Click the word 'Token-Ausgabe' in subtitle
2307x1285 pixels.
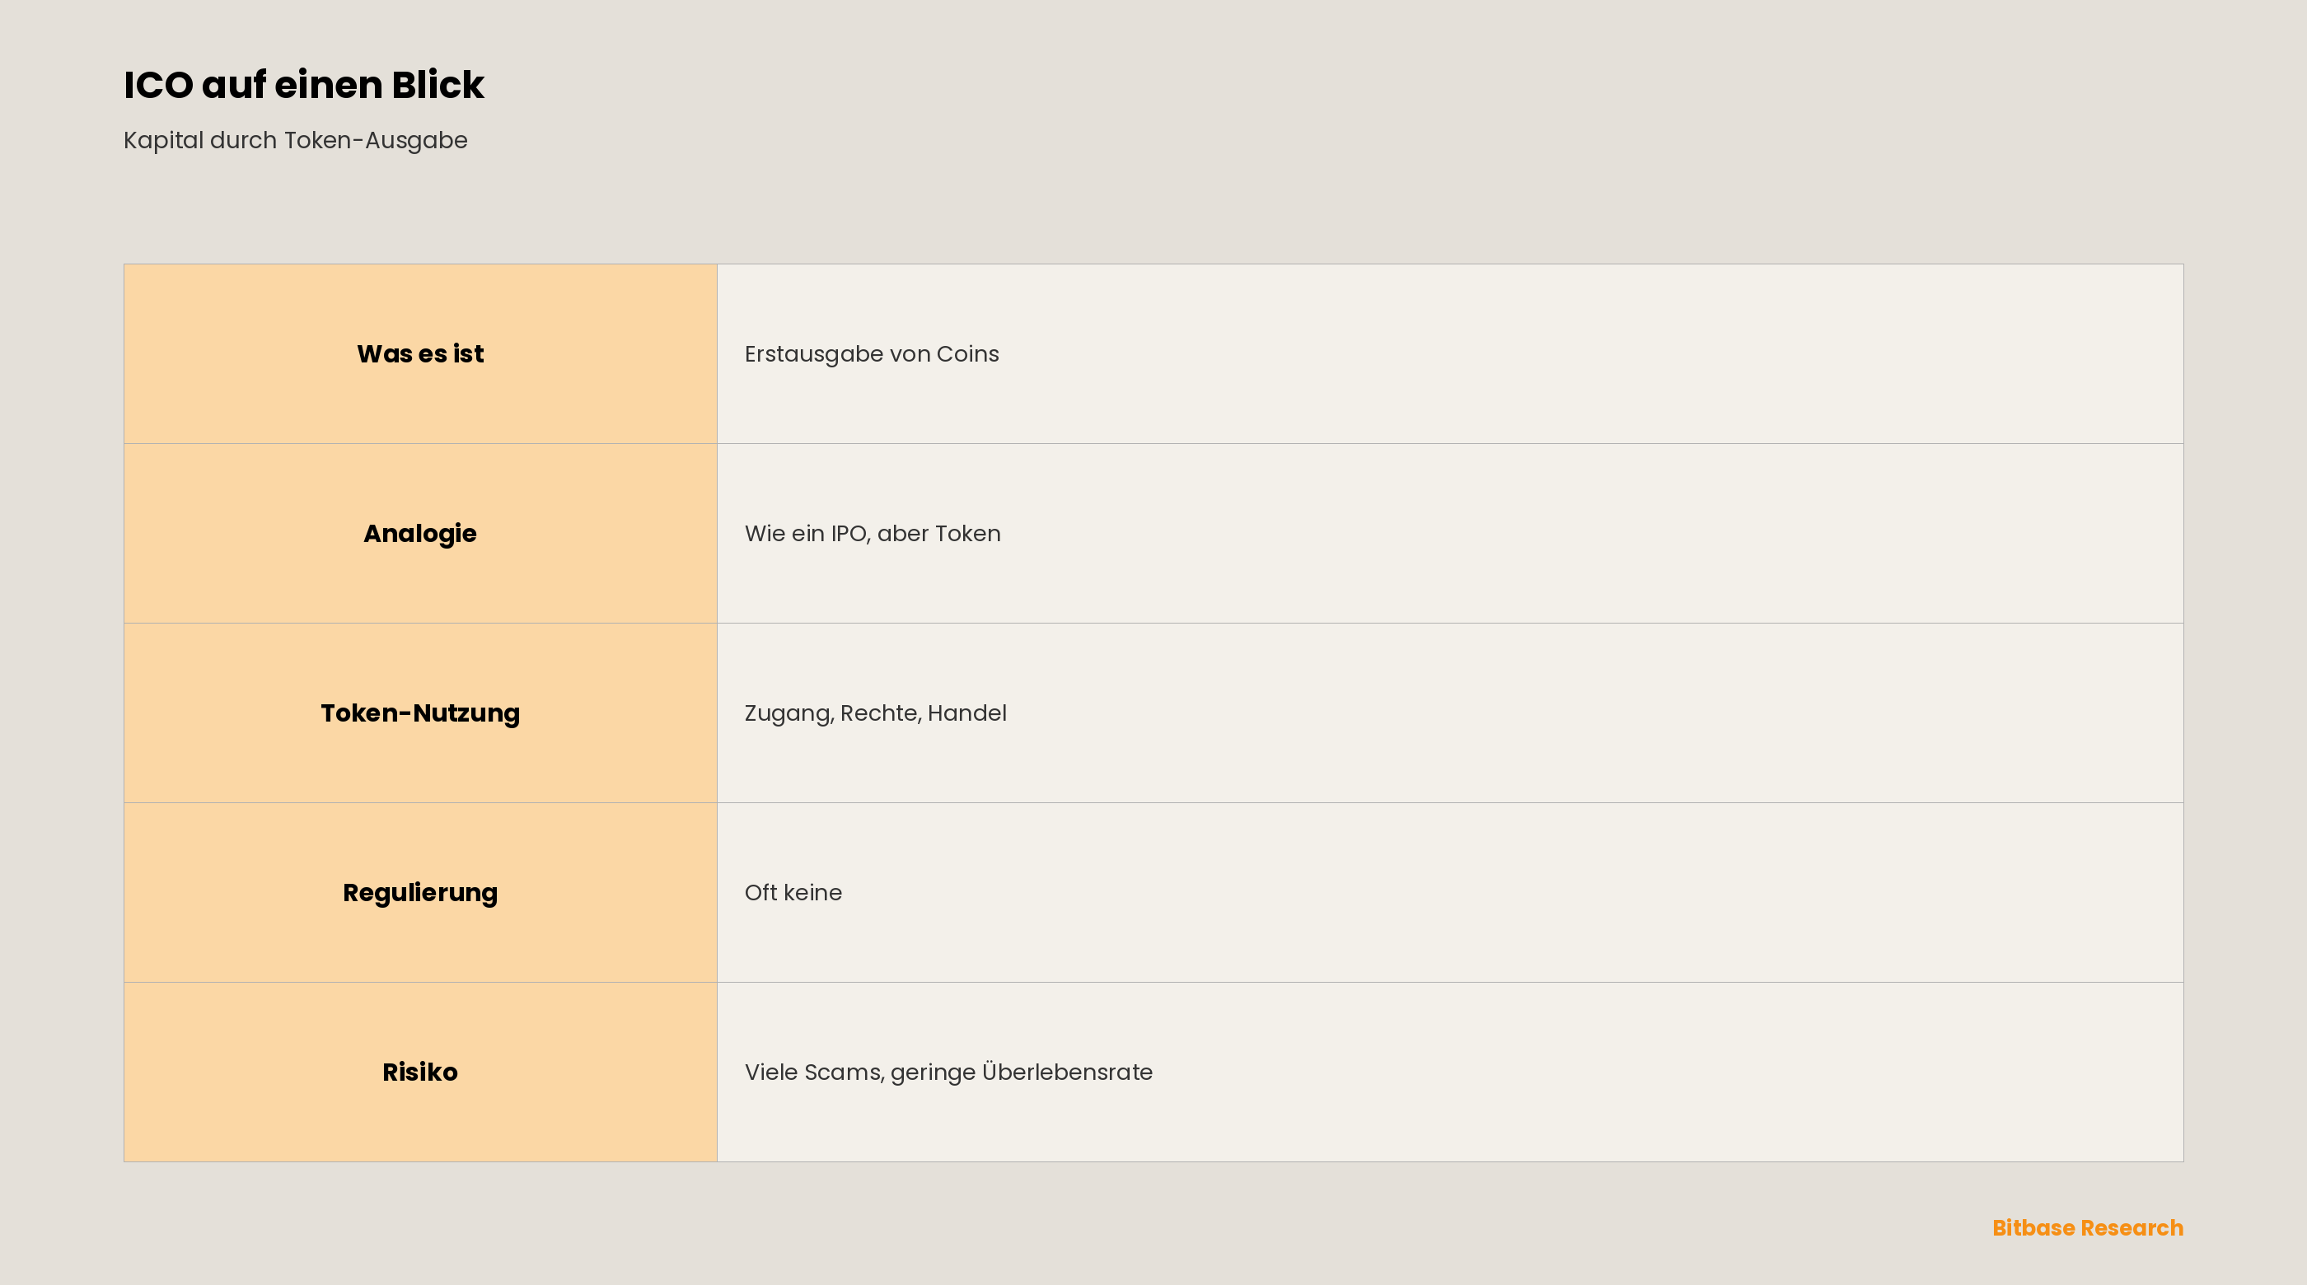click(x=377, y=141)
